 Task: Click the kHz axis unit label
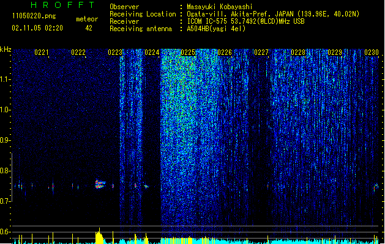pos(6,49)
